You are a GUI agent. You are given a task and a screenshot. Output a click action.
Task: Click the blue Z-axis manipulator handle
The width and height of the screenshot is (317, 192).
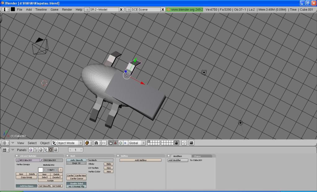pyautogui.click(x=126, y=71)
